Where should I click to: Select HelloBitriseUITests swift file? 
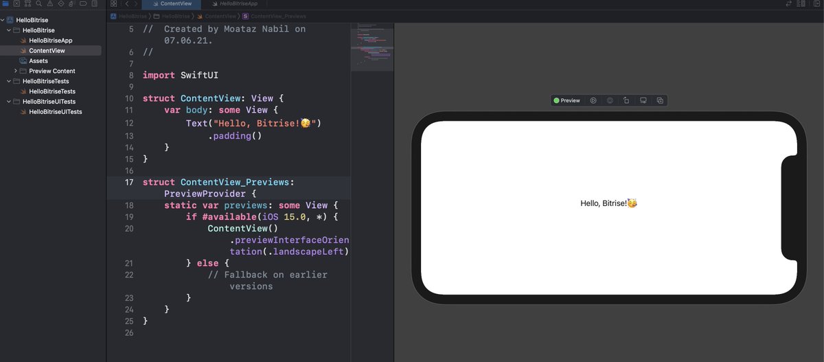click(x=56, y=111)
